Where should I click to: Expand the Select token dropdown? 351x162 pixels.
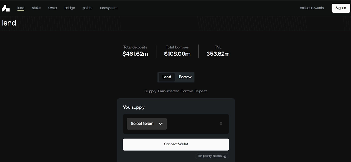pos(147,124)
